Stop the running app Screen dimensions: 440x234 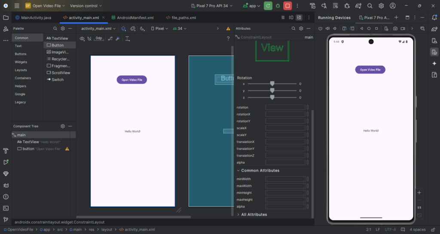pos(287,6)
